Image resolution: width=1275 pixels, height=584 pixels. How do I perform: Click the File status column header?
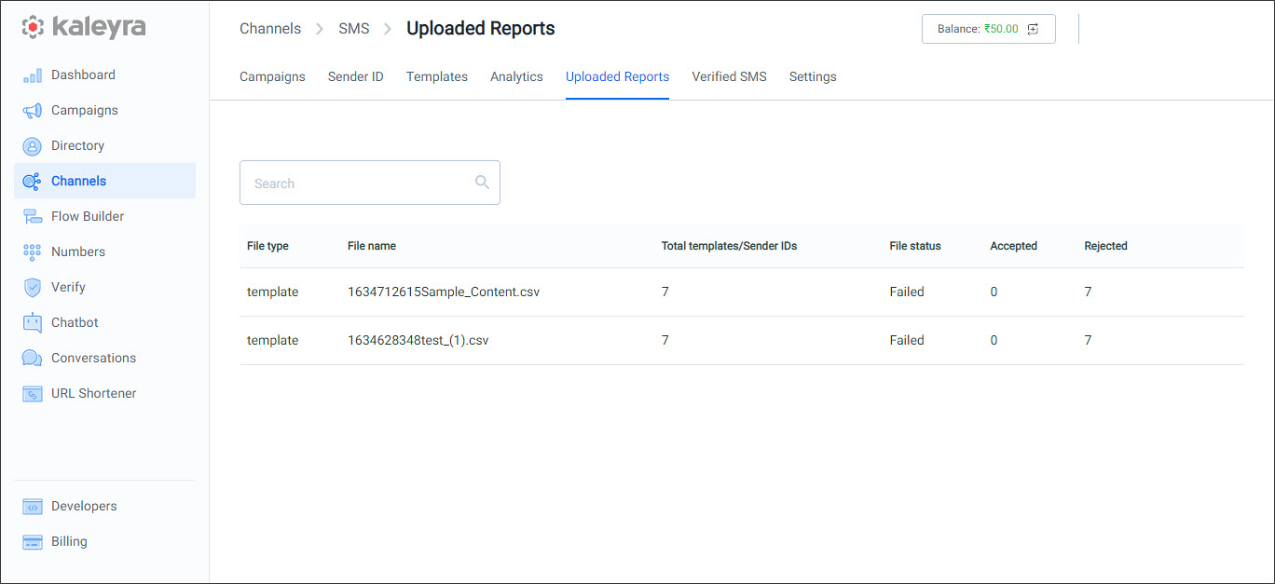tap(915, 246)
